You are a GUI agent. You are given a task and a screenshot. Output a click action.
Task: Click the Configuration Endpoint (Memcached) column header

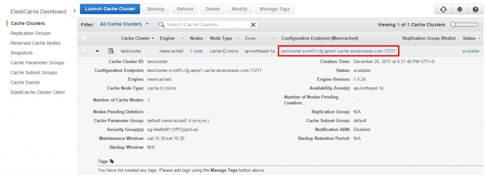pos(320,39)
